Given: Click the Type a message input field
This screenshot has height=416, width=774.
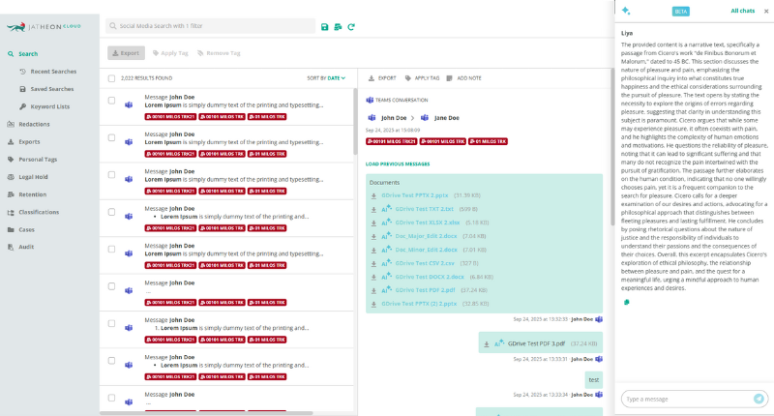Looking at the screenshot, I should coord(685,398).
